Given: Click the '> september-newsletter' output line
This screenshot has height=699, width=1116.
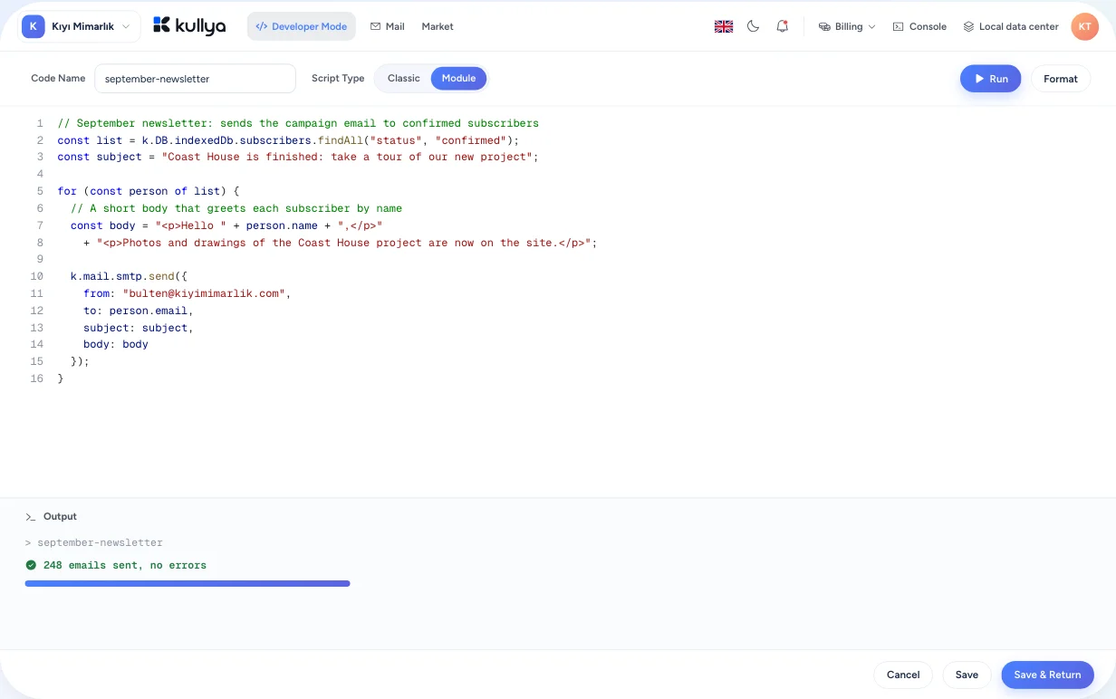Looking at the screenshot, I should tap(94, 542).
